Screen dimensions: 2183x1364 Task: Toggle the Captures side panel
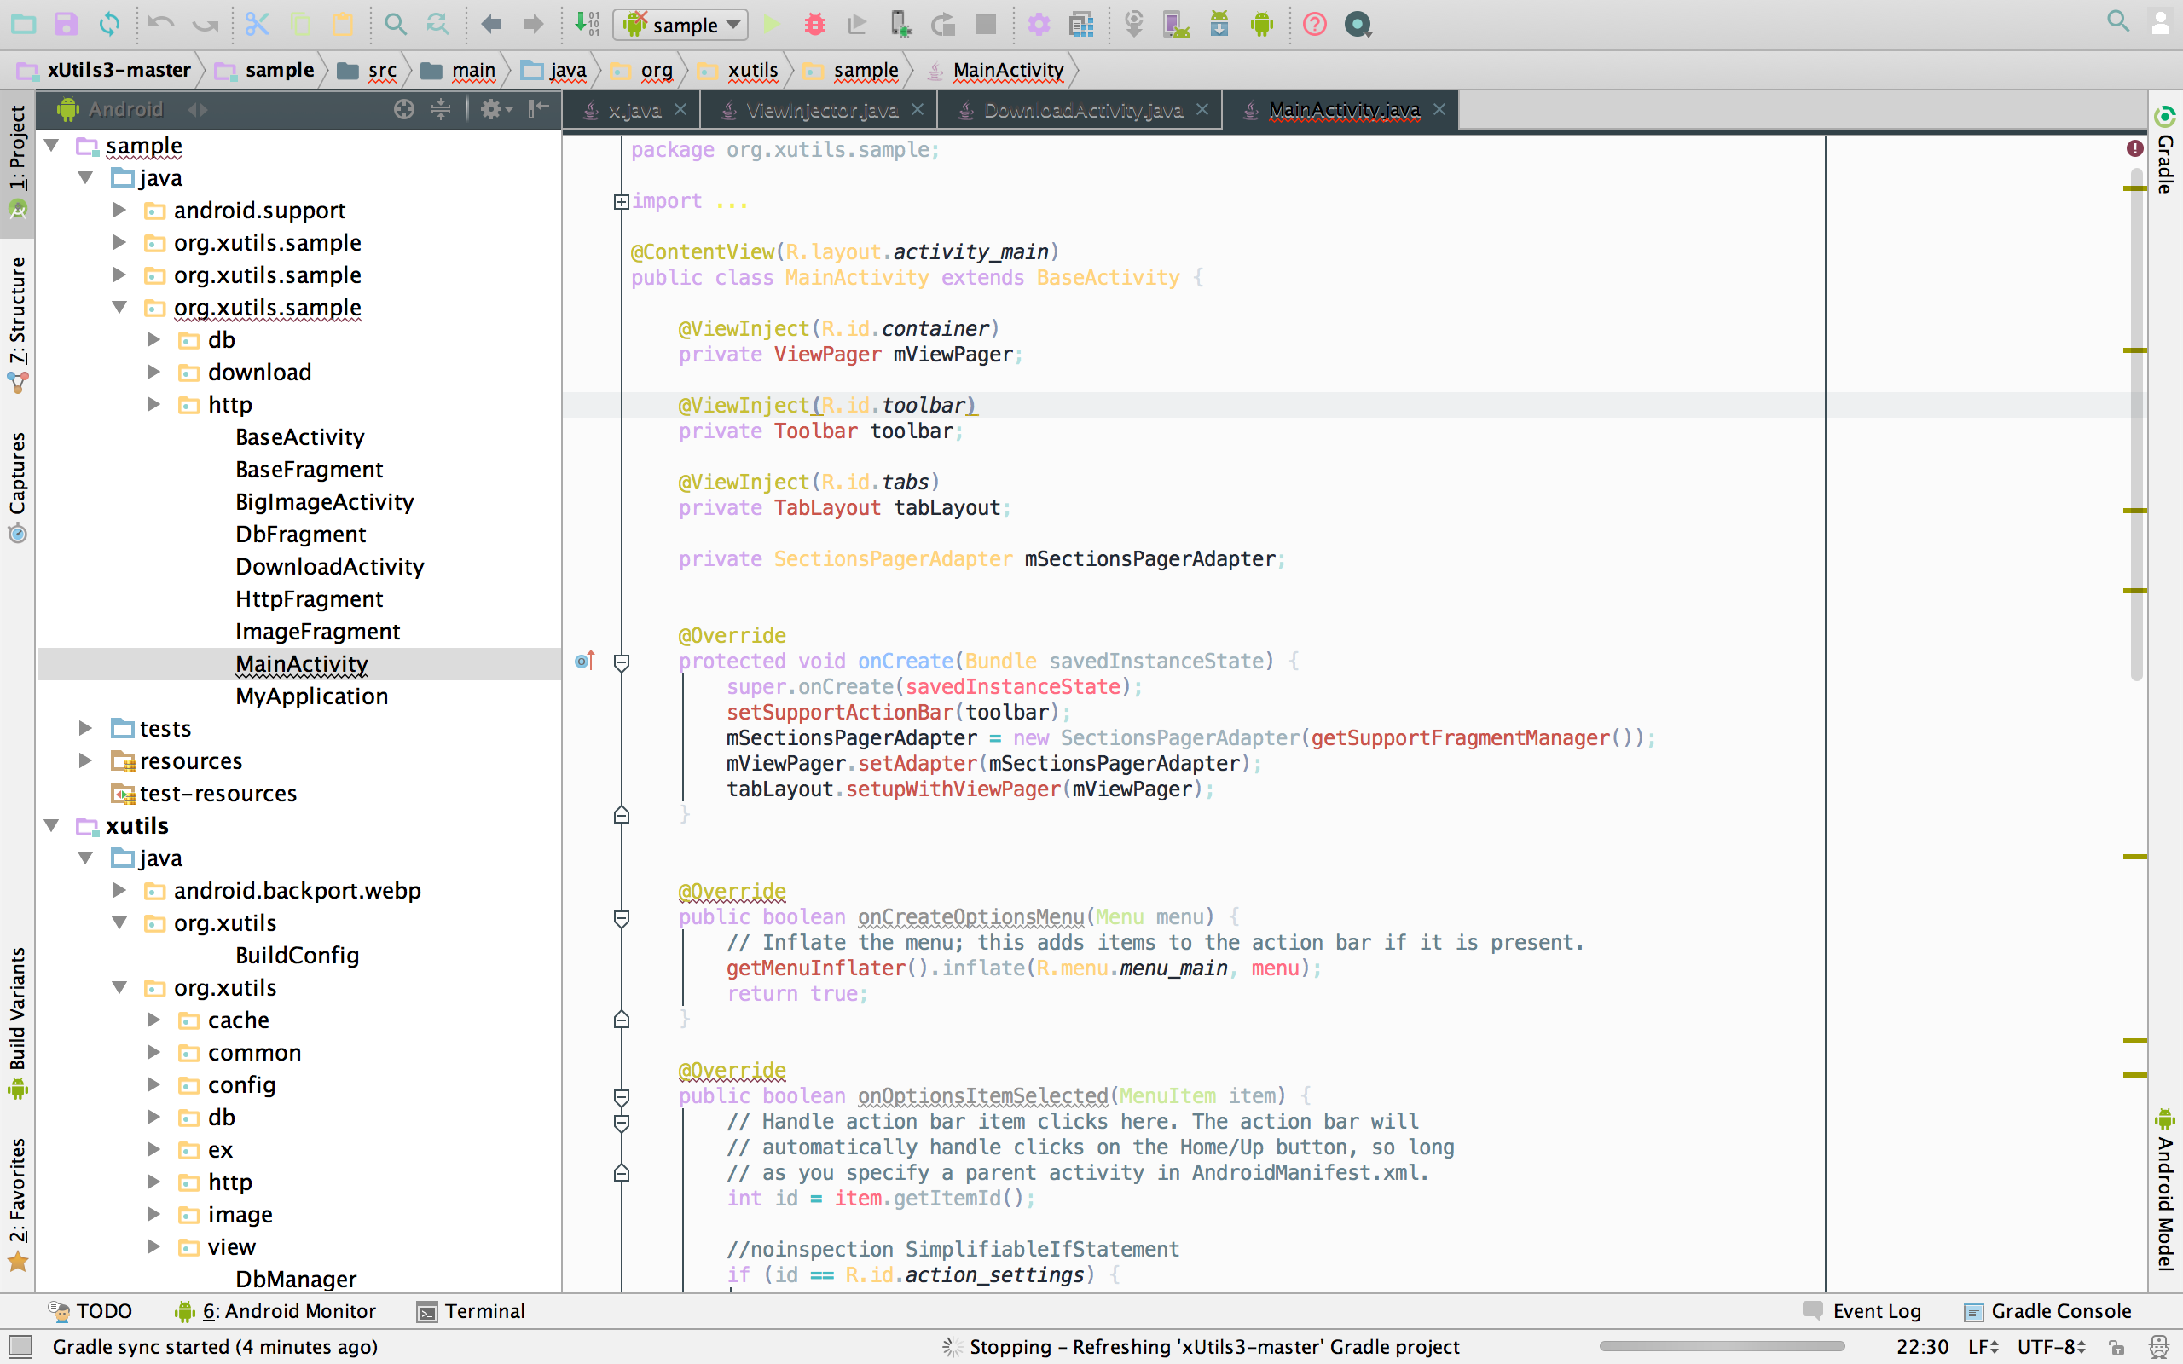[x=17, y=487]
